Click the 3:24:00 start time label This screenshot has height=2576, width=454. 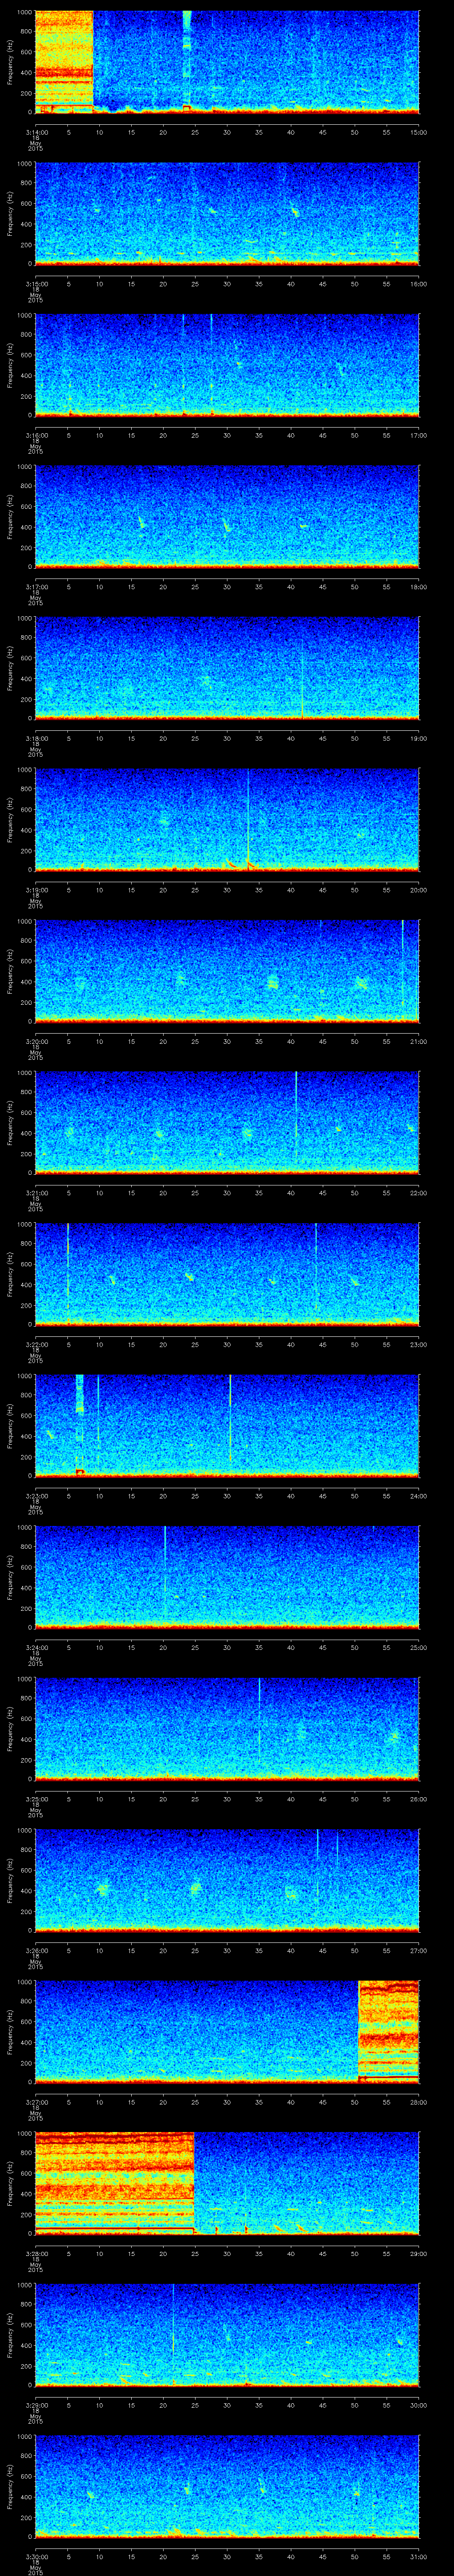coord(36,1647)
